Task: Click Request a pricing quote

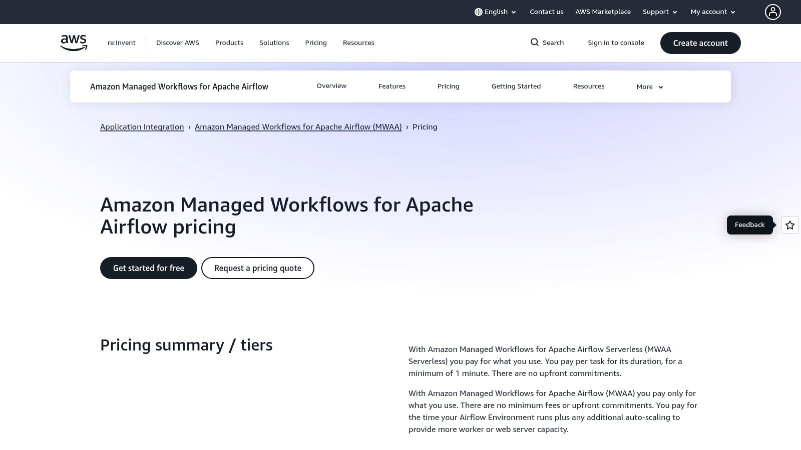Action: pos(257,268)
